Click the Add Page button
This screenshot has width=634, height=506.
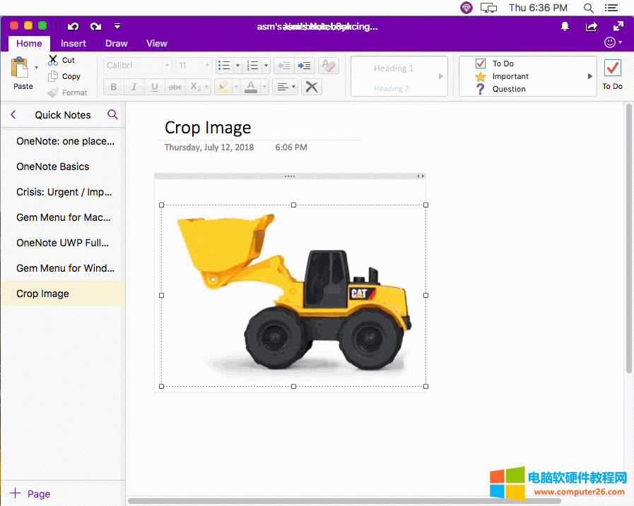click(x=31, y=494)
